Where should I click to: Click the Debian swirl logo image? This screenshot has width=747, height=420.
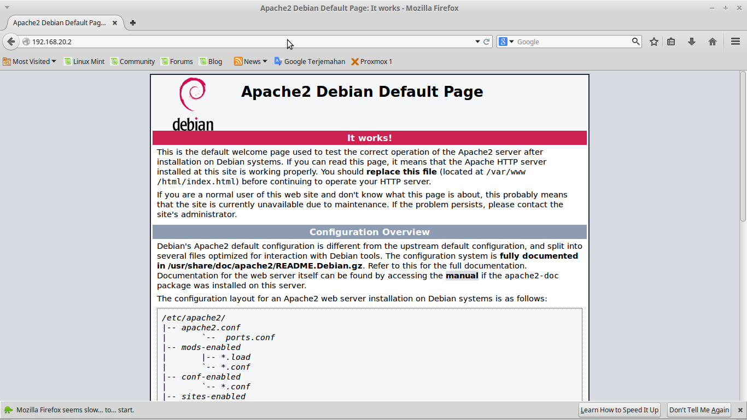pos(193,104)
